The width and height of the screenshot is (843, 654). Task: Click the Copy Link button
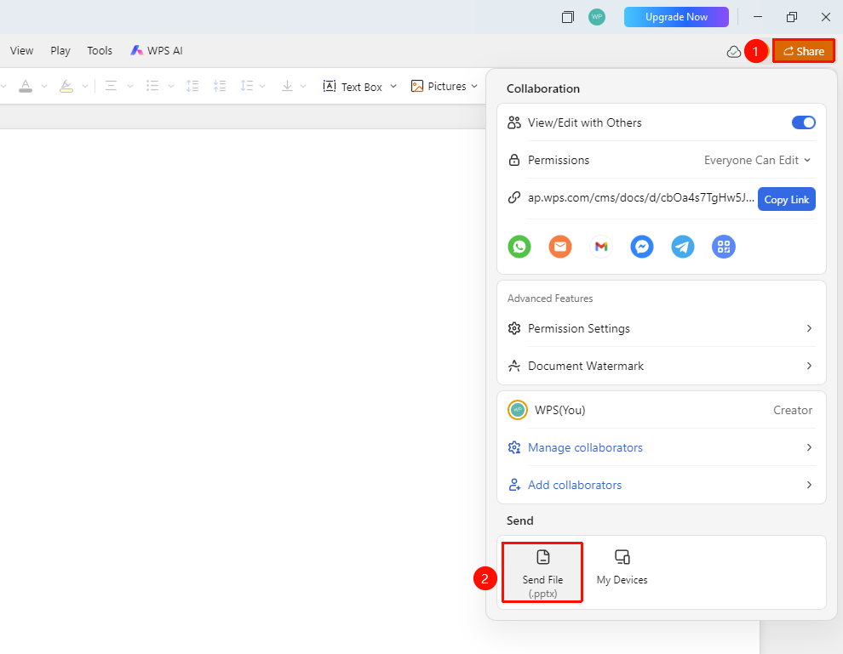[787, 199]
